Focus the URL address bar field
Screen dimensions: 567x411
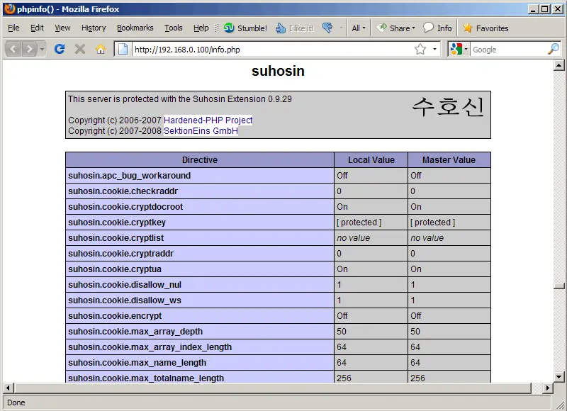[x=269, y=49]
